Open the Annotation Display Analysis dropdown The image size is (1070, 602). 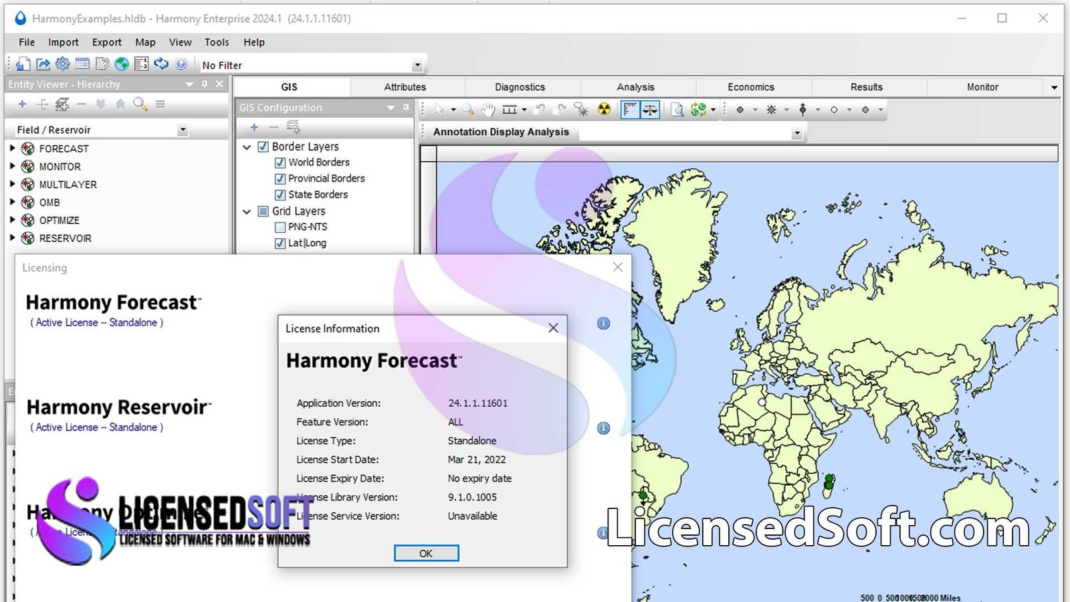[796, 132]
